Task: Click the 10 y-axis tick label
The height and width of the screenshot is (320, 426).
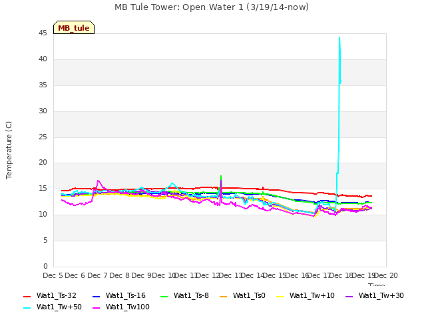Action: (43, 215)
